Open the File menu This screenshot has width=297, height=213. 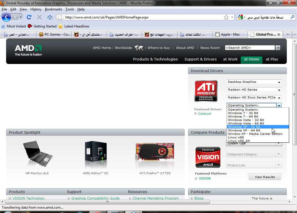click(4, 9)
